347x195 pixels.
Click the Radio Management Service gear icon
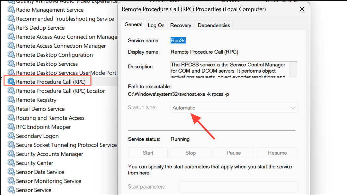(x=11, y=9)
